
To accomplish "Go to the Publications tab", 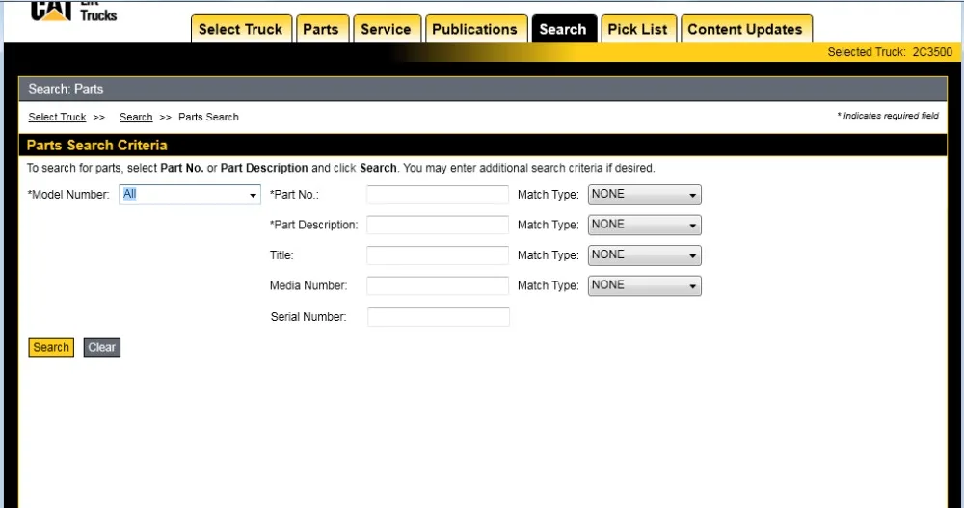I will point(474,29).
